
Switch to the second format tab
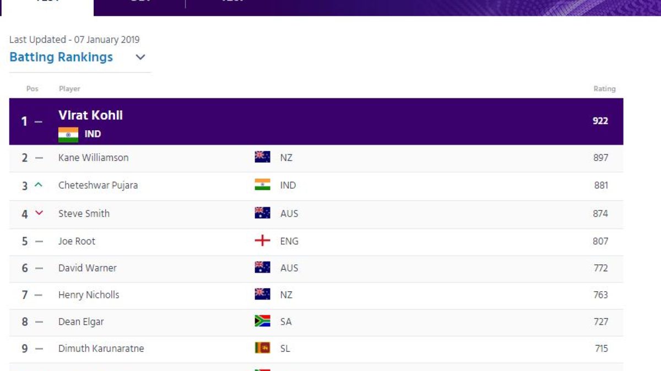click(x=139, y=5)
